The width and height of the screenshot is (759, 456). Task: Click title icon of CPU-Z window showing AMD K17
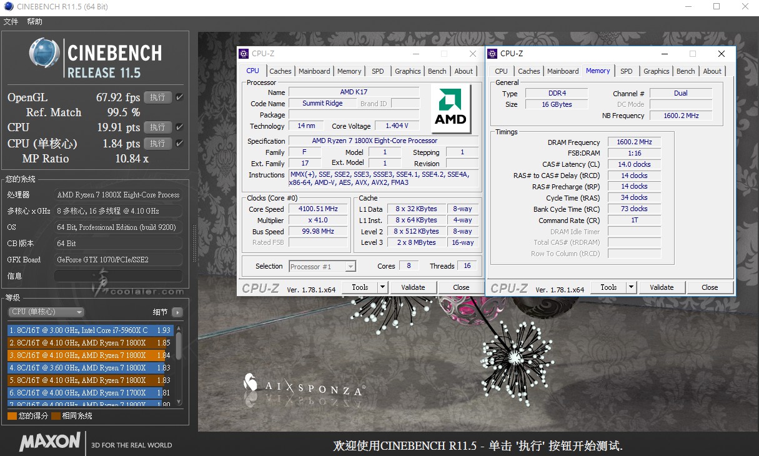tap(244, 54)
